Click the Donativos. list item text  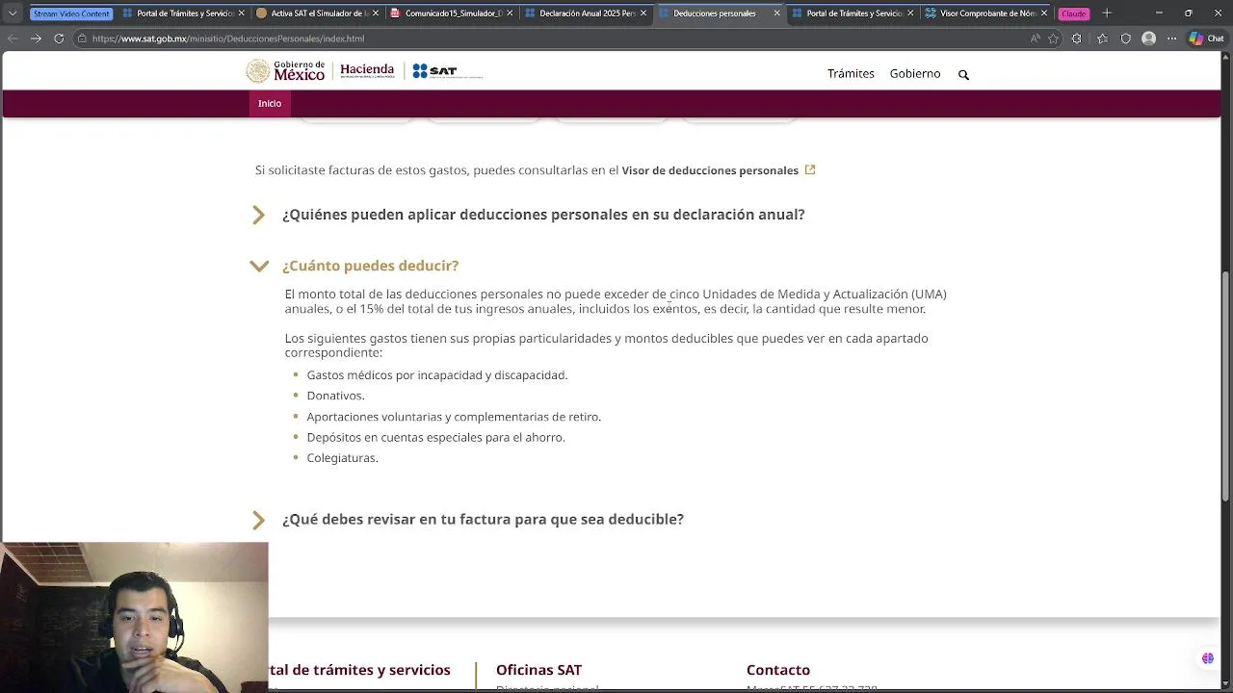pos(335,396)
